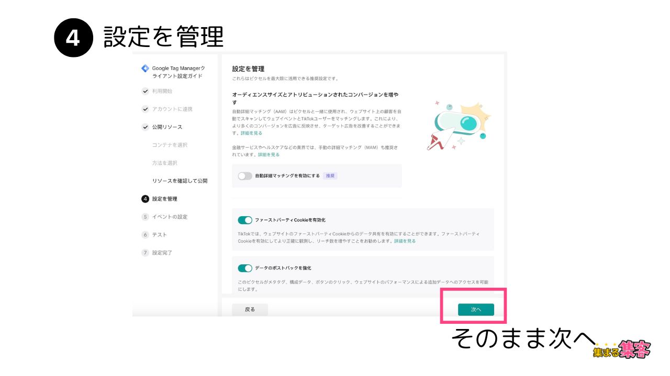Open リソースを確認して公開 sub-step

[180, 181]
